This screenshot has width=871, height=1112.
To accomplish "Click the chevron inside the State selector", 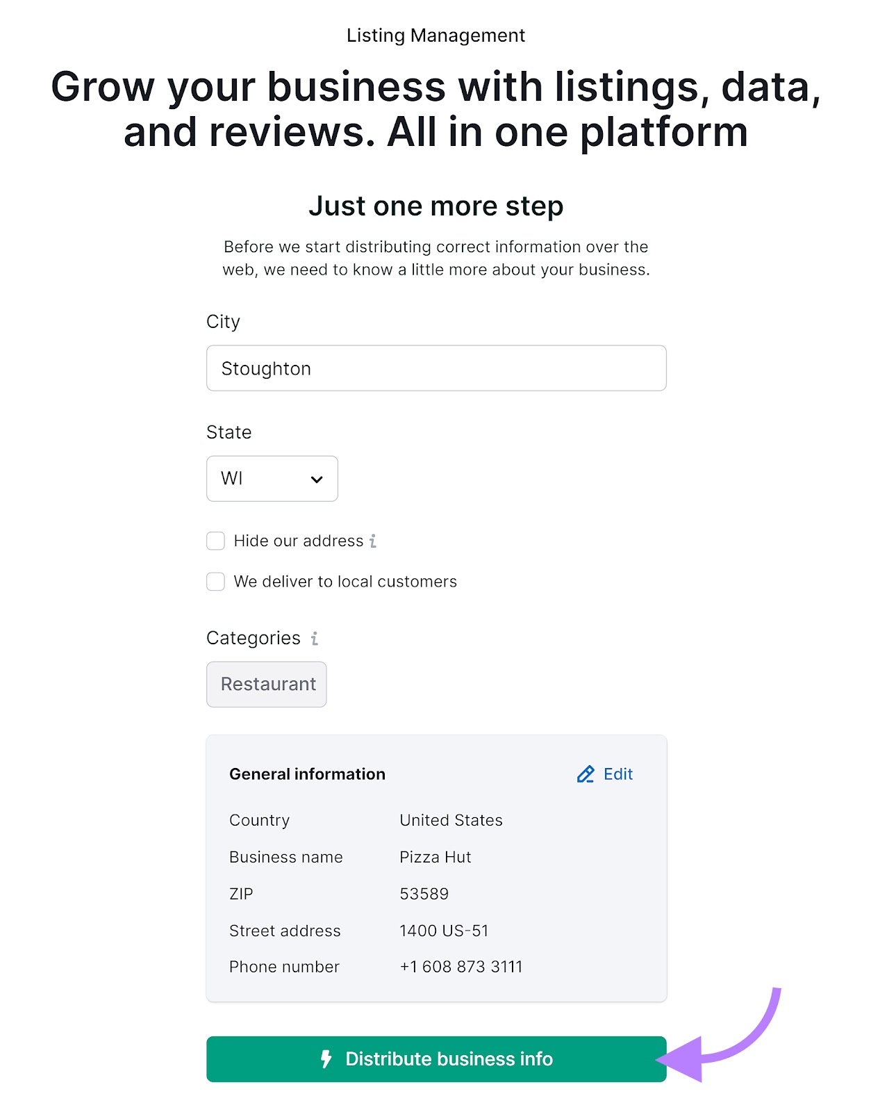I will (x=317, y=479).
